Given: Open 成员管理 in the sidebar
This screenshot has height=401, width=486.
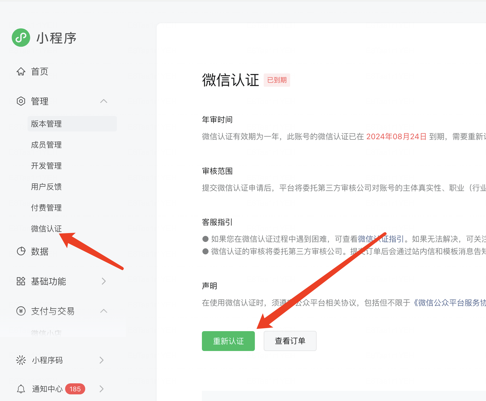Looking at the screenshot, I should (x=46, y=145).
